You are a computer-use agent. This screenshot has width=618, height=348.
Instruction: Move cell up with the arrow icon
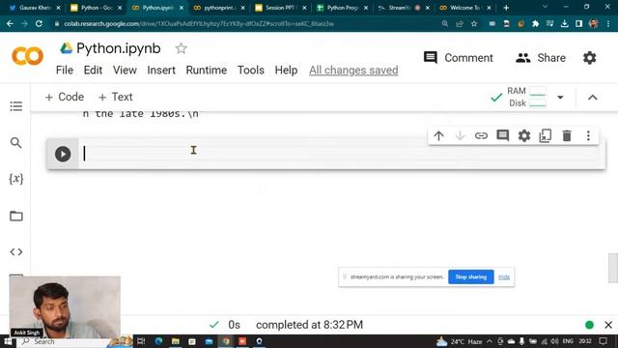pyautogui.click(x=438, y=135)
